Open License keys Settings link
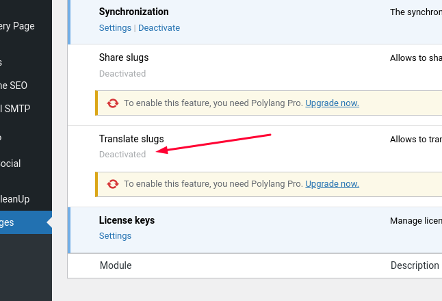The image size is (442, 301). [115, 236]
